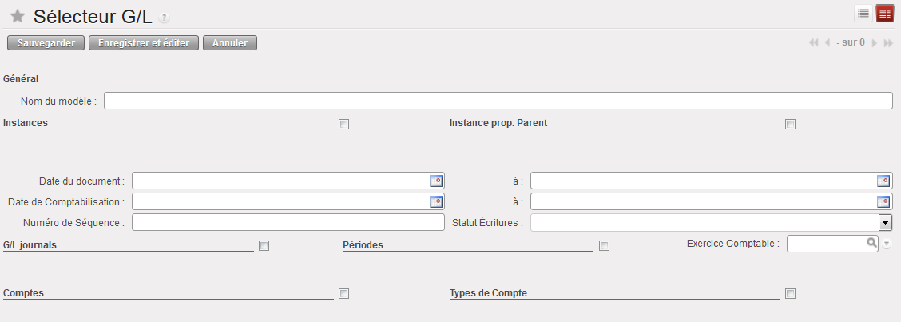The image size is (901, 322).
Task: Open the help question mark icon
Action: [x=164, y=18]
